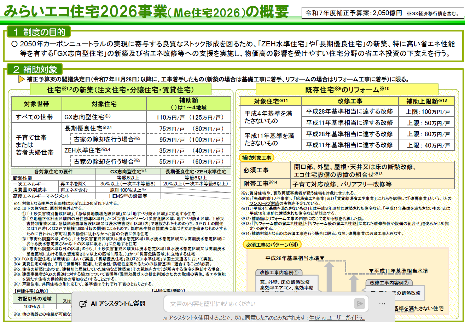465x322 pixels.
Task: Click the ▼ marker before 平成11年基準相当水準
Action: tap(371, 271)
